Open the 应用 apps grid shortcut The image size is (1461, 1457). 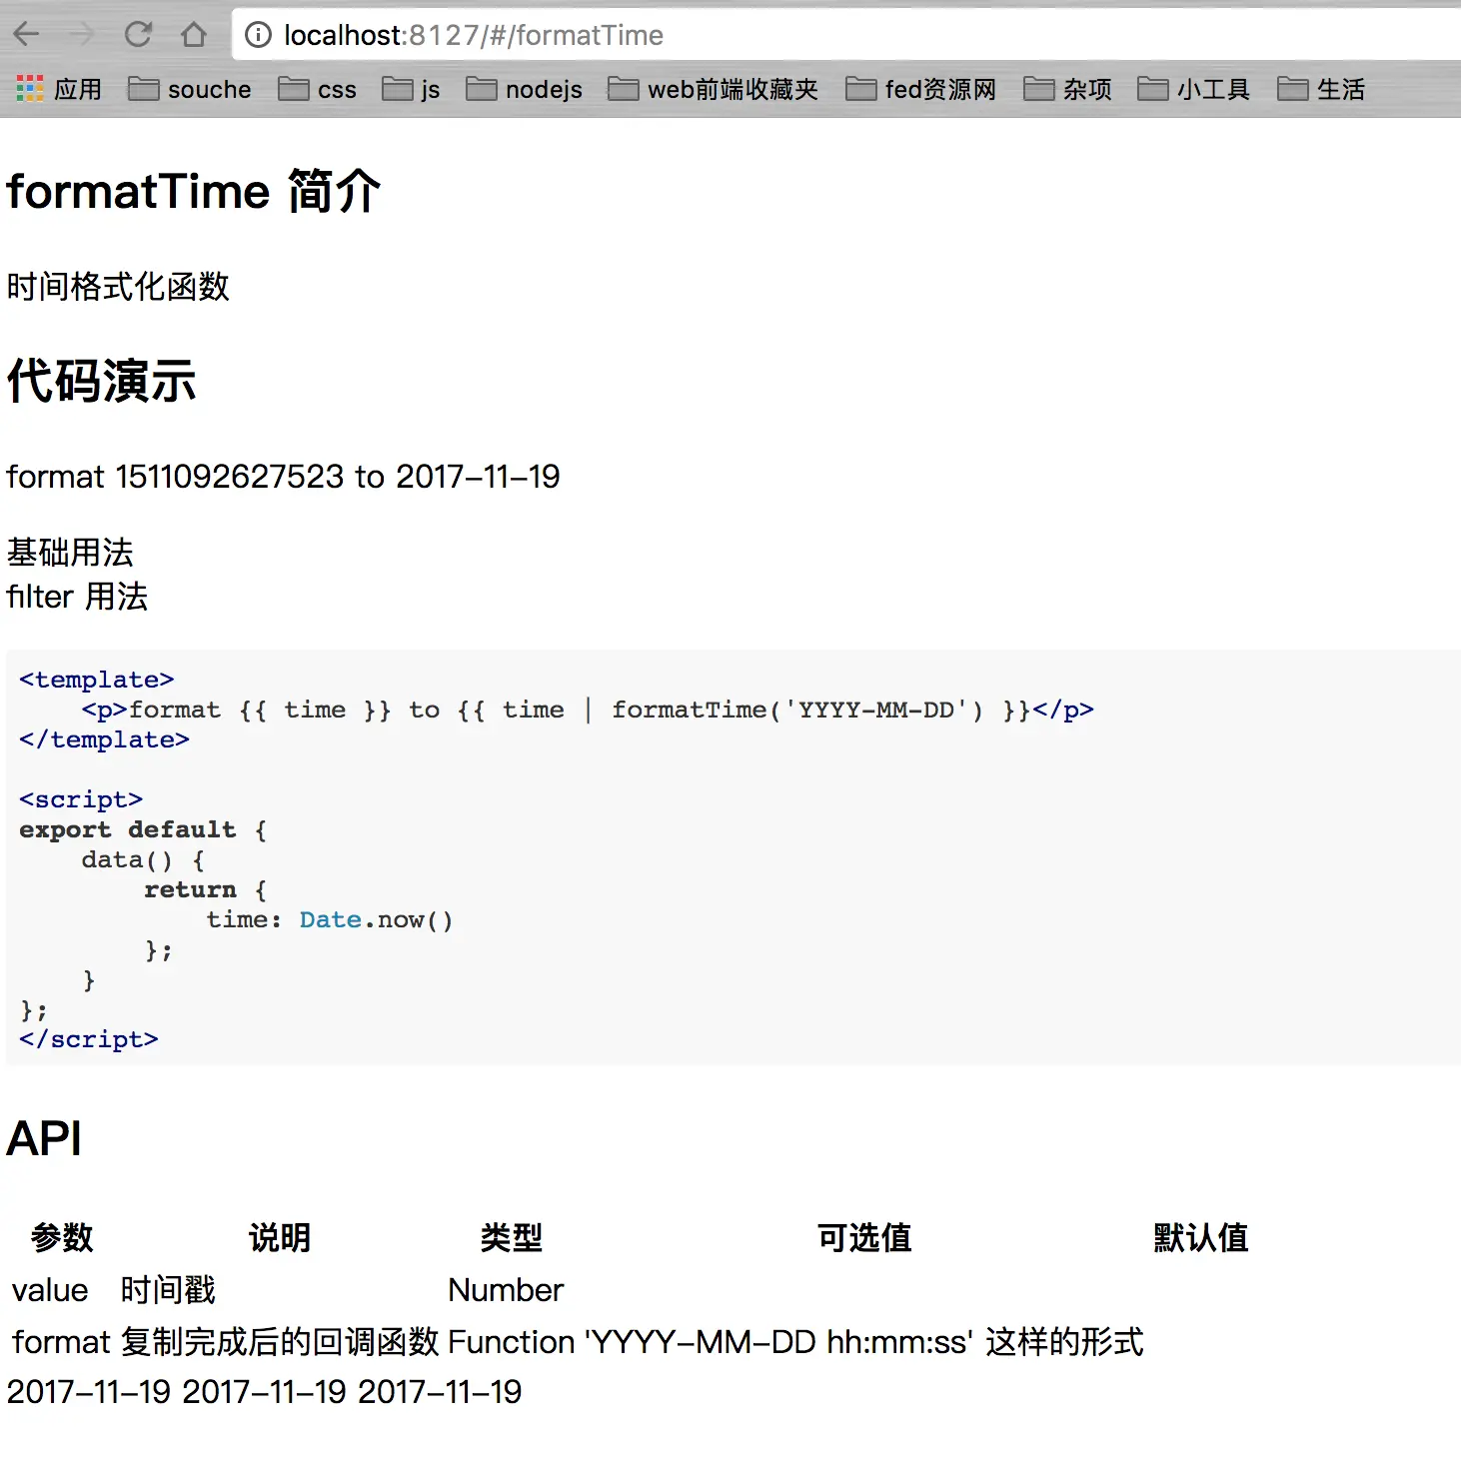point(59,89)
